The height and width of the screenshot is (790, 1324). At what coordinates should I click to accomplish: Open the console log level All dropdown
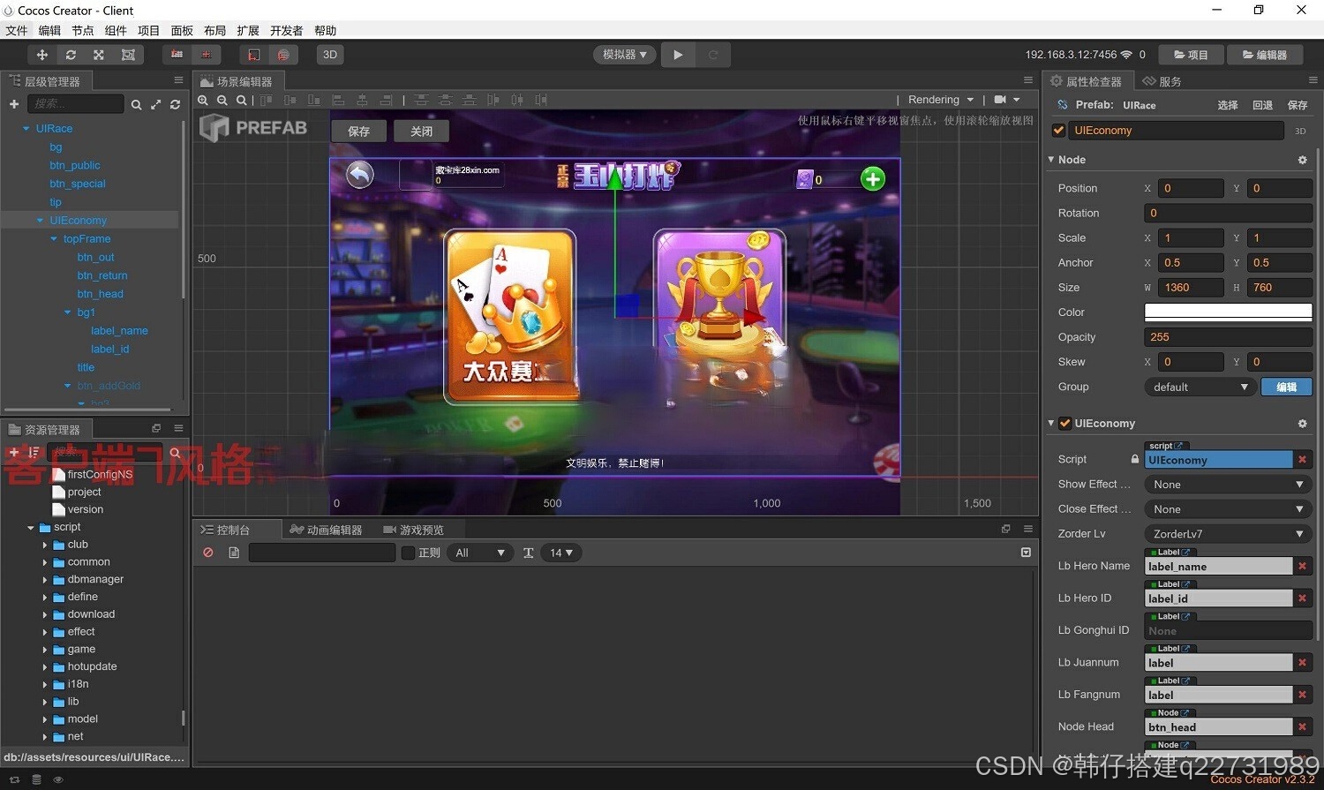480,553
